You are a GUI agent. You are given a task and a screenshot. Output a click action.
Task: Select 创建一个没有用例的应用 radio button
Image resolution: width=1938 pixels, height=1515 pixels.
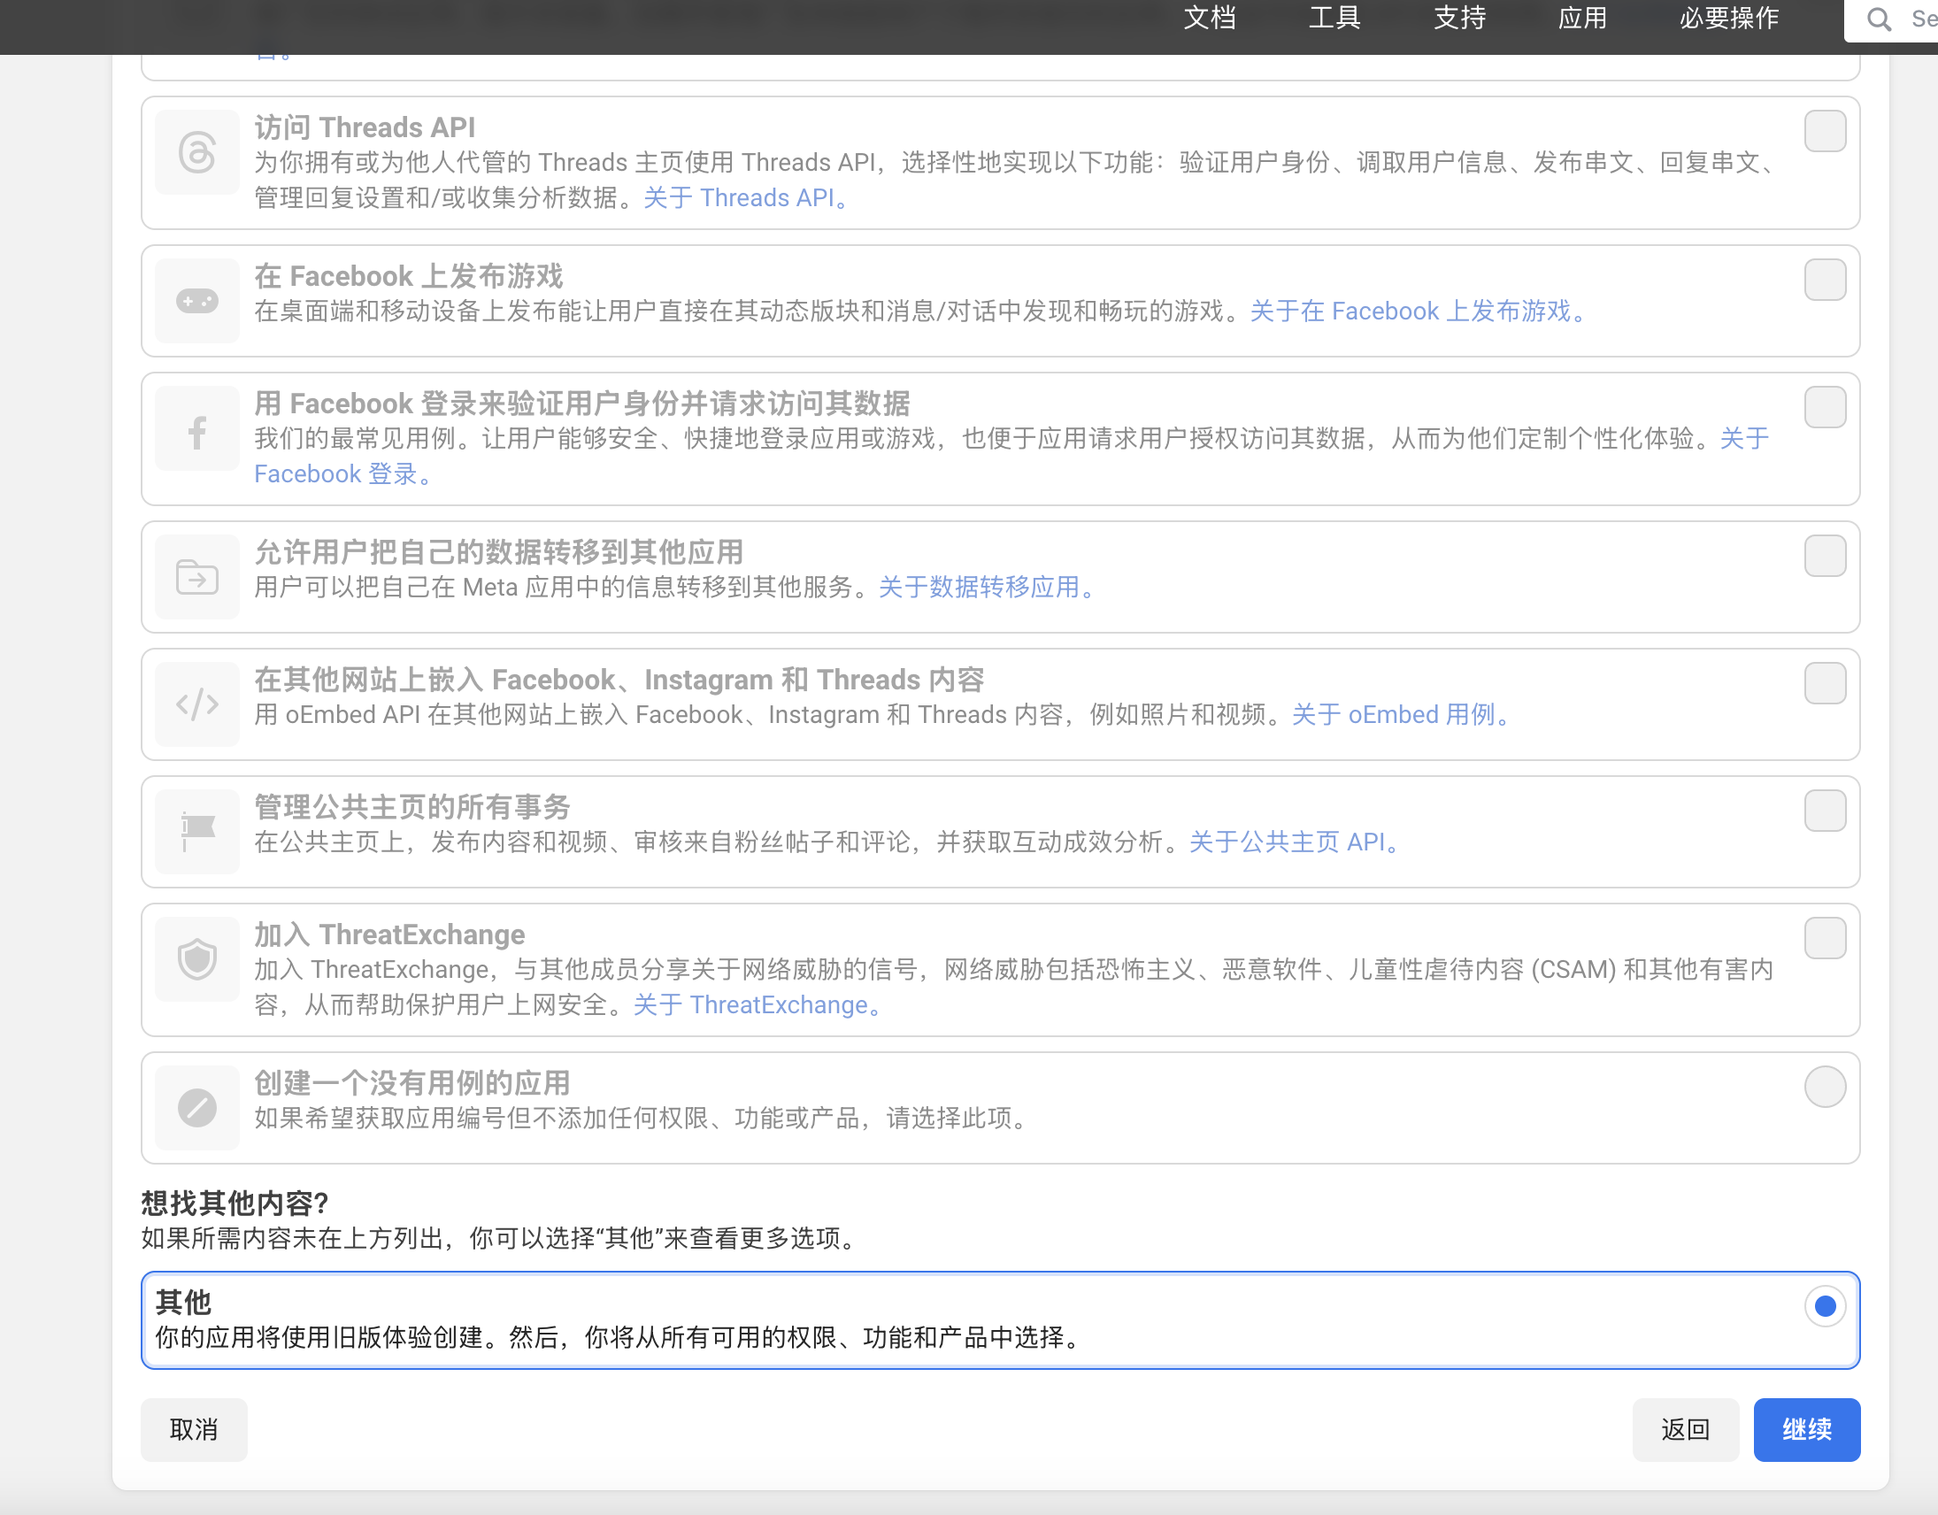[1825, 1087]
